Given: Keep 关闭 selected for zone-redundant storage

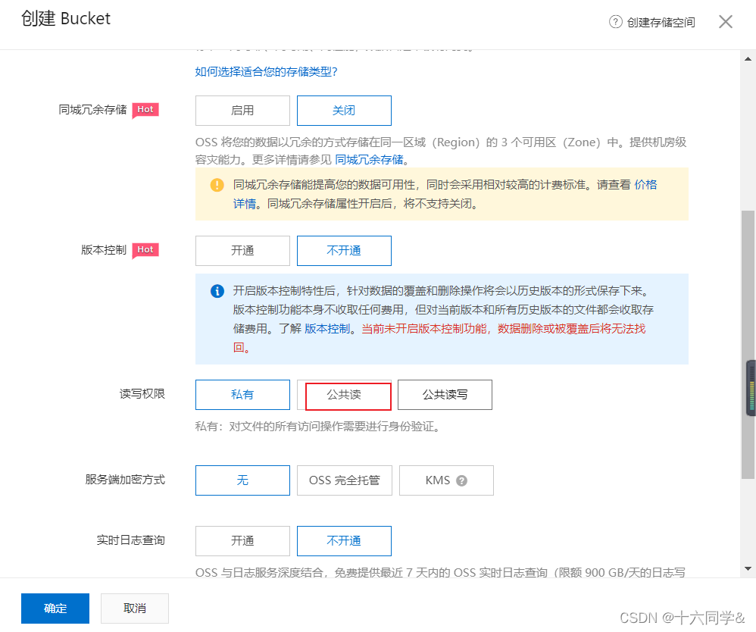Looking at the screenshot, I should [344, 111].
